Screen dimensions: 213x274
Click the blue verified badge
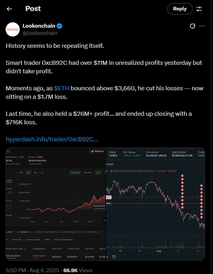60,26
